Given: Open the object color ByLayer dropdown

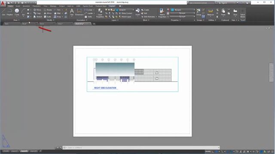Looking at the screenshot, I should click(x=183, y=10).
